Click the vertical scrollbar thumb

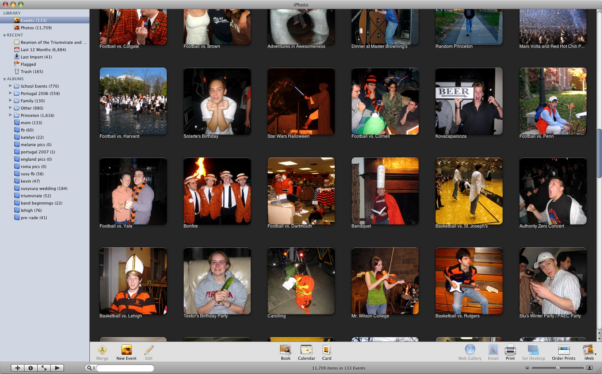click(599, 153)
